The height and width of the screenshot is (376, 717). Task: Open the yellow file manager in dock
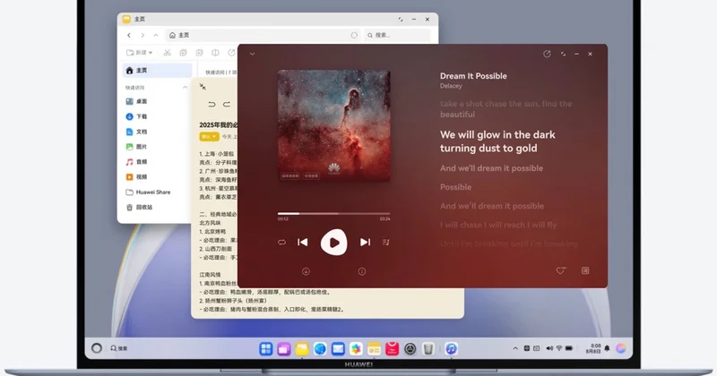coord(302,349)
